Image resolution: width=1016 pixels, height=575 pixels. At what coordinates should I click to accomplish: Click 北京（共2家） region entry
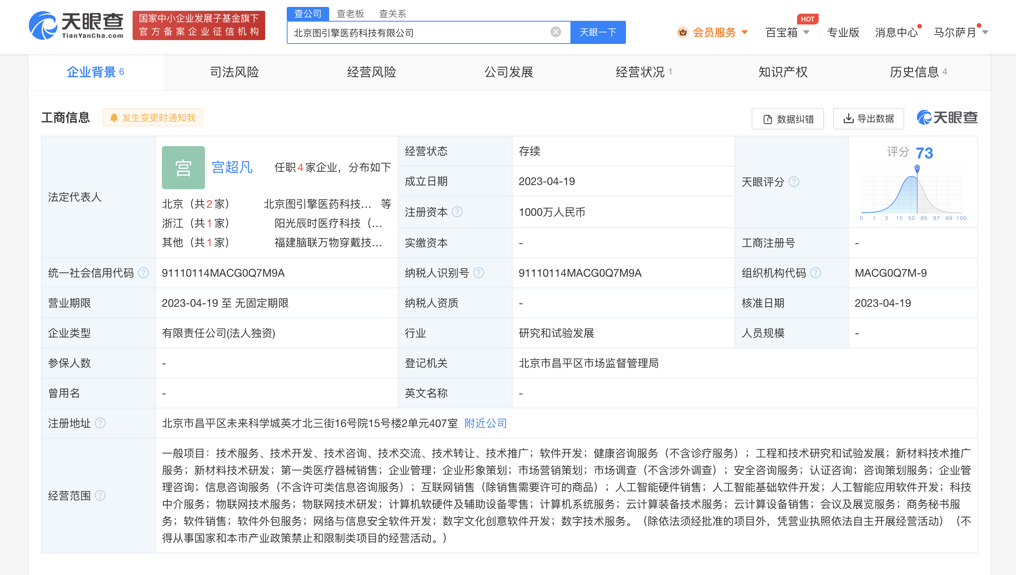(196, 204)
